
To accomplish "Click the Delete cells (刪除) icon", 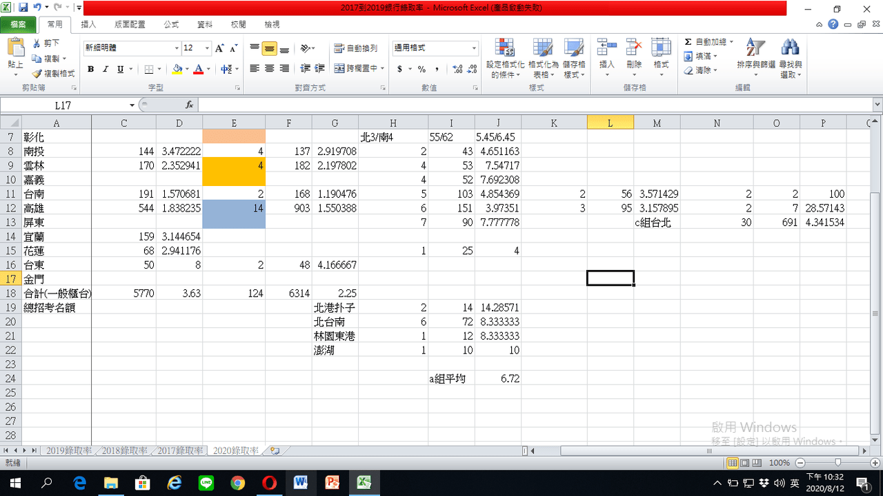I will [x=634, y=47].
